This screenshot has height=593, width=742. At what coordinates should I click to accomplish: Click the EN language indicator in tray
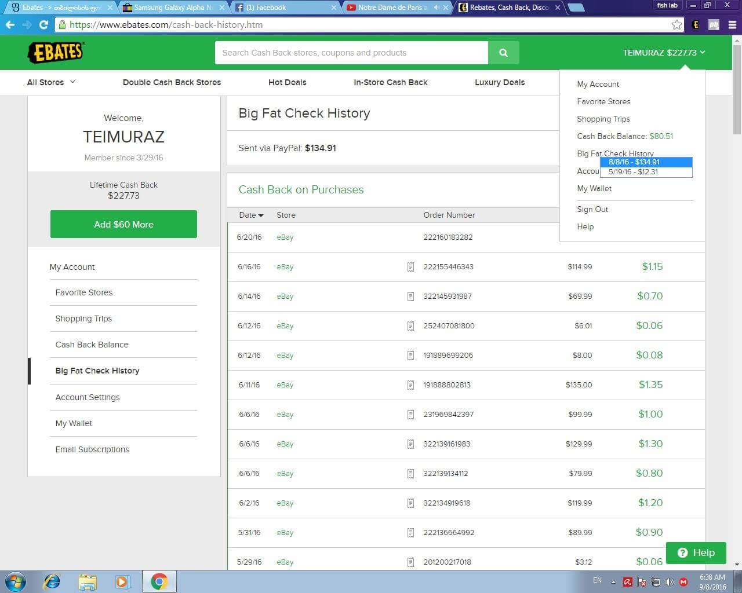pyautogui.click(x=597, y=580)
